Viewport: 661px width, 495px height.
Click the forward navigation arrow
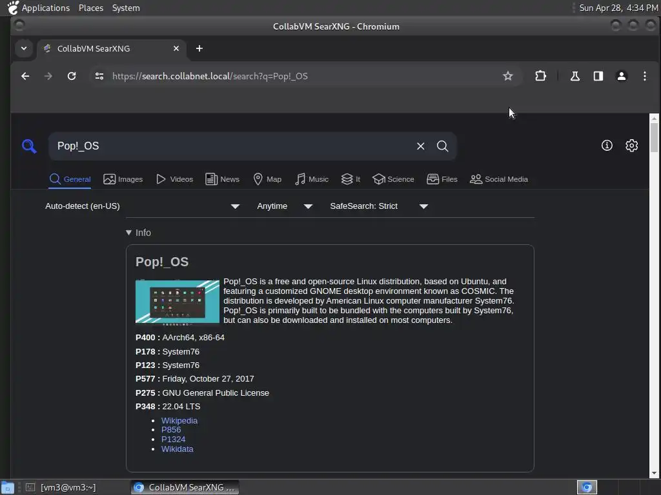(x=48, y=76)
